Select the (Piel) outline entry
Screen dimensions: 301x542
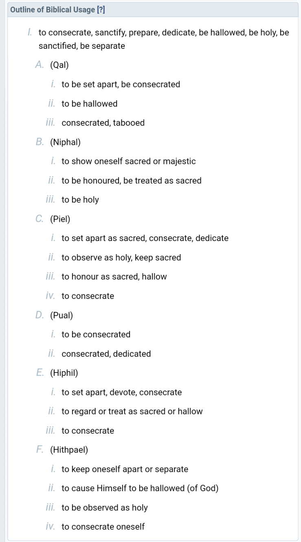coord(60,219)
